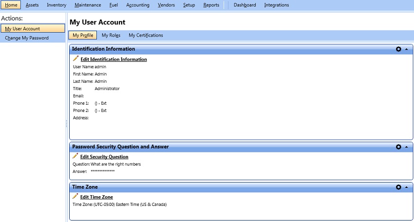Click the Edit Security Question link
The width and height of the screenshot is (414, 222).
[104, 157]
